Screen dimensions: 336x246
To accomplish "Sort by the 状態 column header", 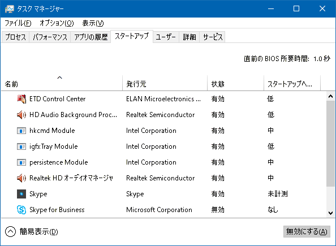I will (235, 83).
